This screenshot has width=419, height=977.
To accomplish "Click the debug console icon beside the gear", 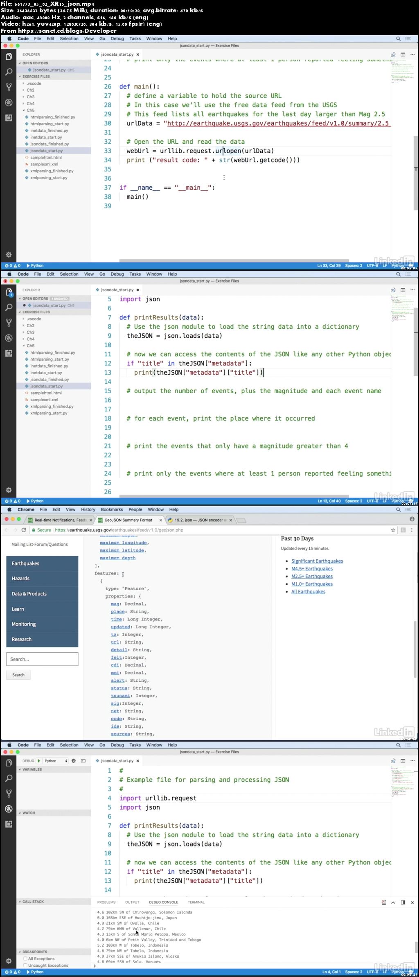I will (83, 761).
